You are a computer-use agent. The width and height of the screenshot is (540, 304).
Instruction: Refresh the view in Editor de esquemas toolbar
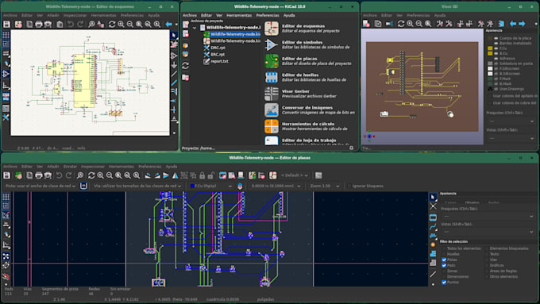click(112, 24)
